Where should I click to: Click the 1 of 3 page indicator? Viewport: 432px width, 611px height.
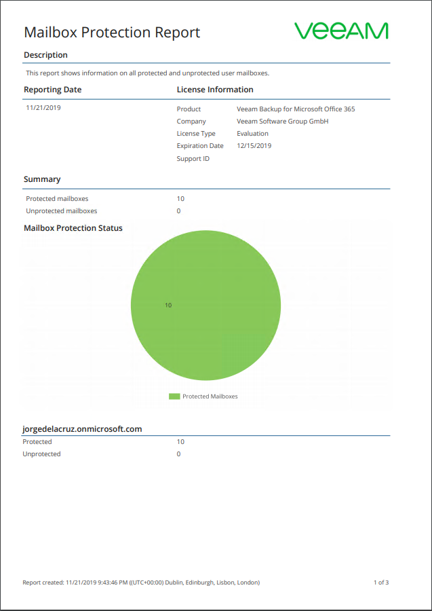pyautogui.click(x=381, y=582)
